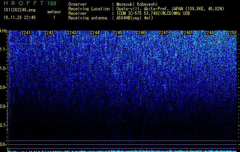Click the 2245 time marker

pos(118,32)
